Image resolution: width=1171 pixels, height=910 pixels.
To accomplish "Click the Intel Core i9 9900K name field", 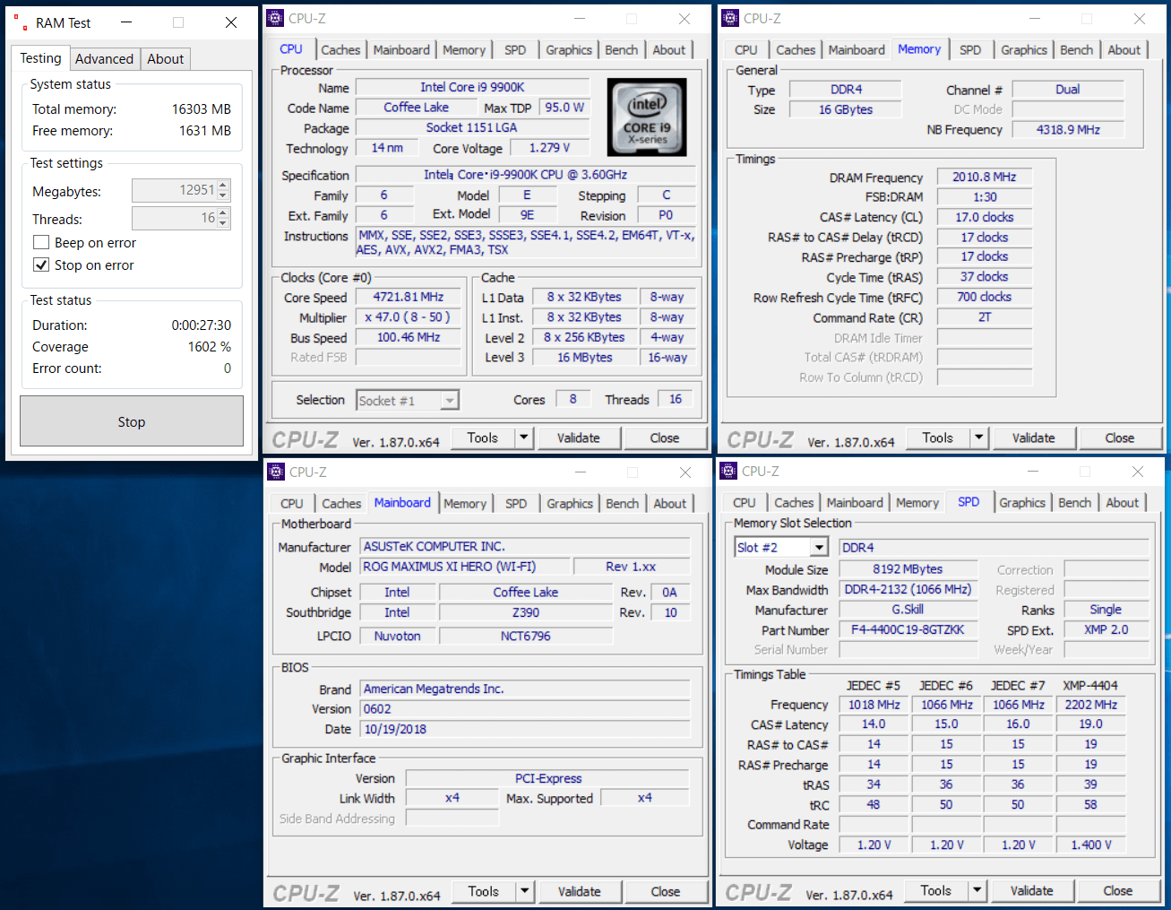I will click(473, 87).
